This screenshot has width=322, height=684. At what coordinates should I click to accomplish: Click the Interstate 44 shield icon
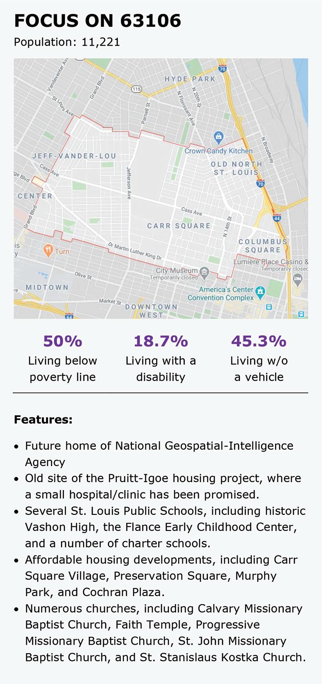[x=277, y=218]
